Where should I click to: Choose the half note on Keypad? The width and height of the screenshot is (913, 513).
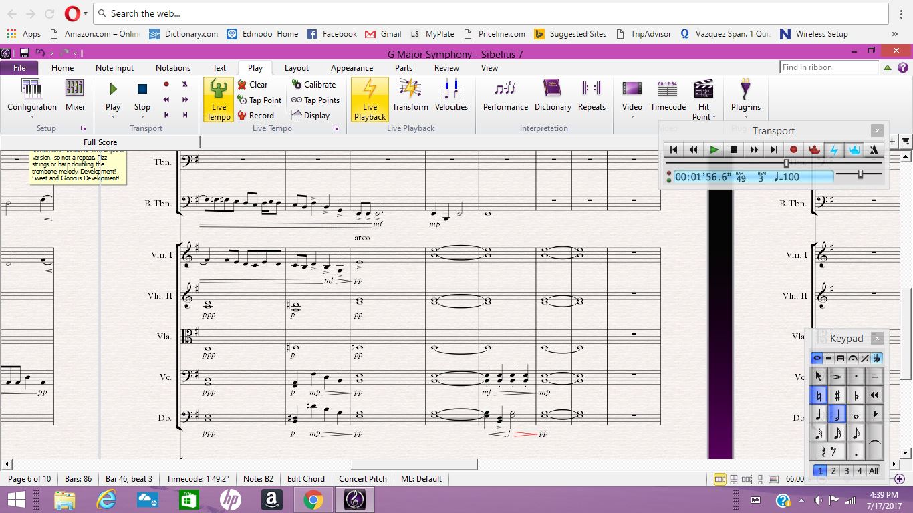[837, 414]
